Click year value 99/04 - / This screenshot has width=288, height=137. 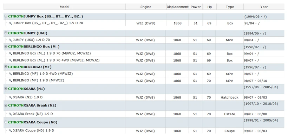coord(251,54)
